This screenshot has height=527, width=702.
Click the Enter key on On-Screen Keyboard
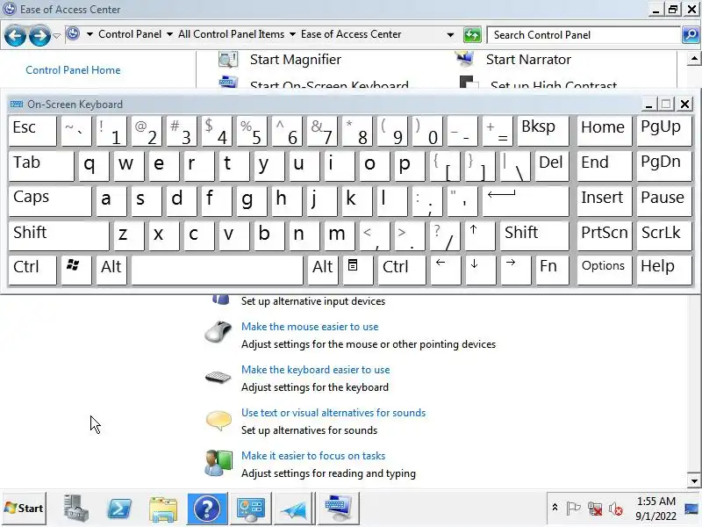coord(525,200)
